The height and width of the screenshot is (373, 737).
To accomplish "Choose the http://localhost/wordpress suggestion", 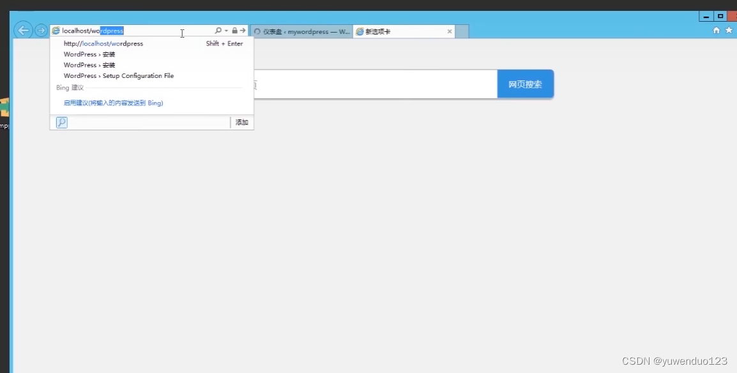I will tap(152, 43).
